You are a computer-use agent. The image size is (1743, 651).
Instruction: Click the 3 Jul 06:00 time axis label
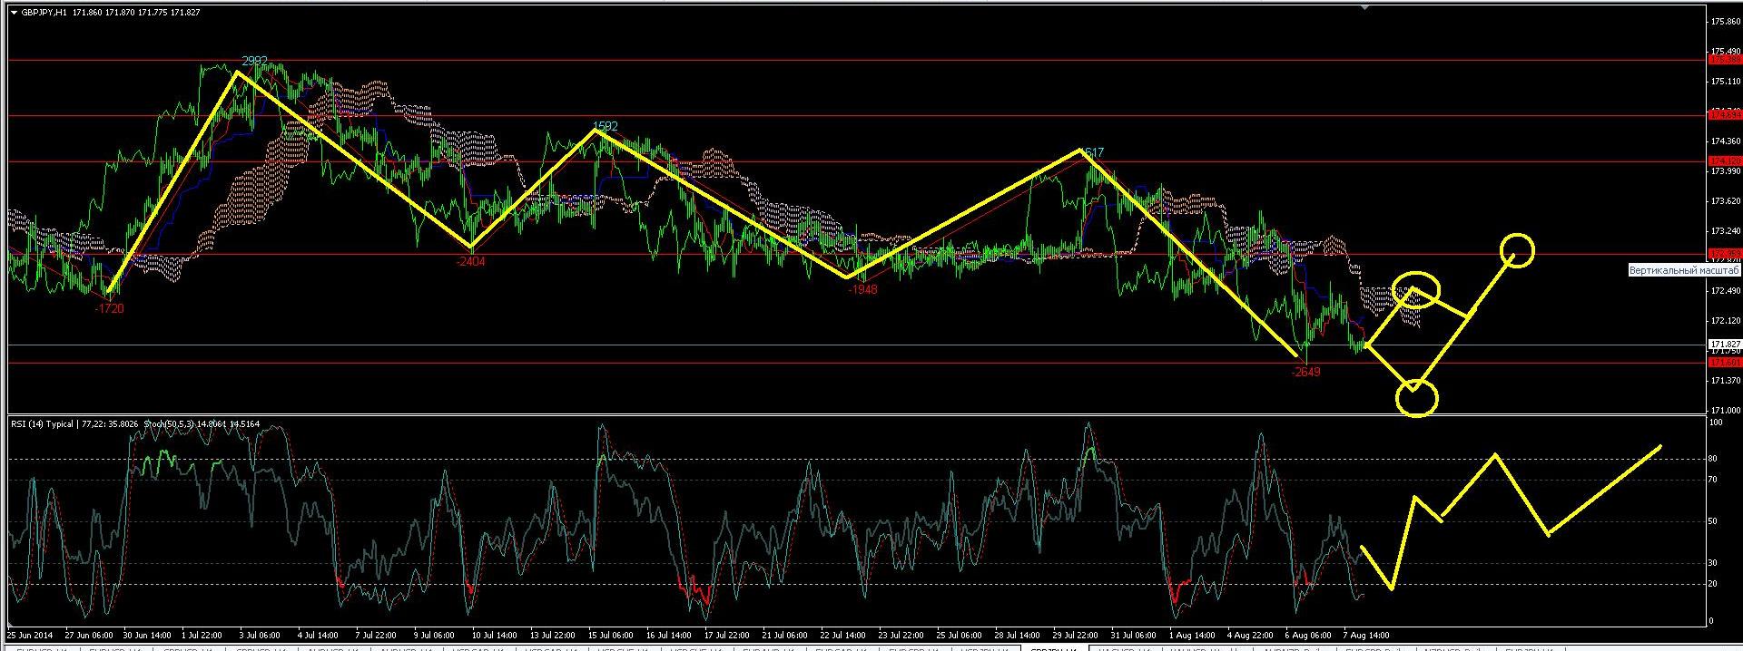click(x=259, y=636)
